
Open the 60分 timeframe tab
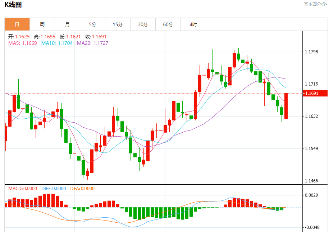[x=168, y=24]
